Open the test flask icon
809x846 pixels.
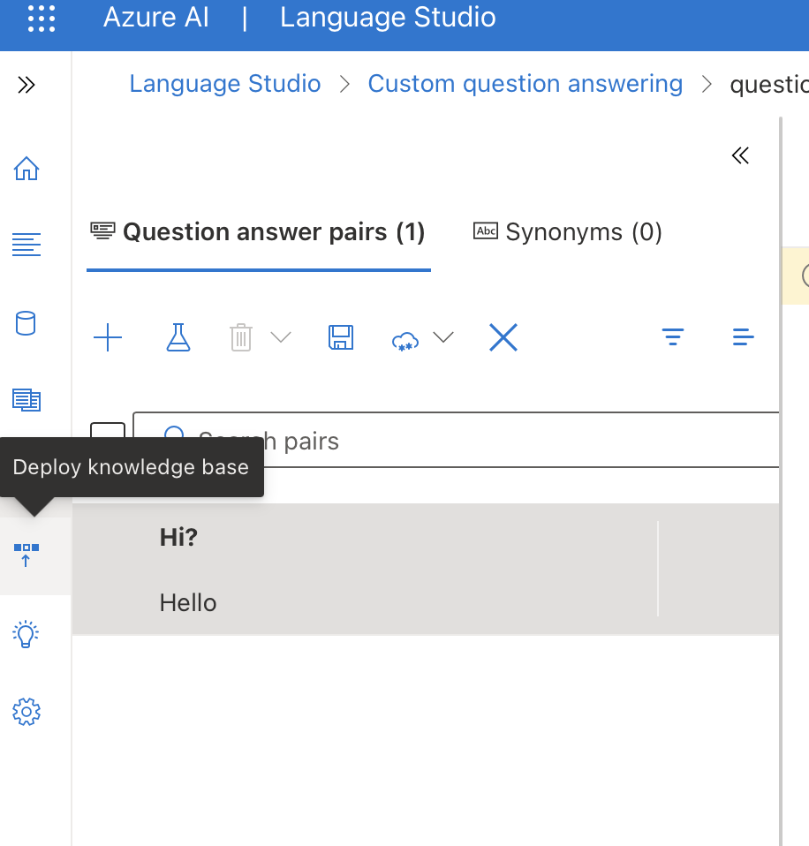coord(178,337)
